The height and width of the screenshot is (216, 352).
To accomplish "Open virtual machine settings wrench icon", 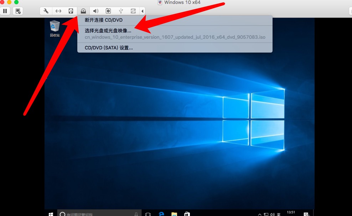I will pyautogui.click(x=46, y=11).
